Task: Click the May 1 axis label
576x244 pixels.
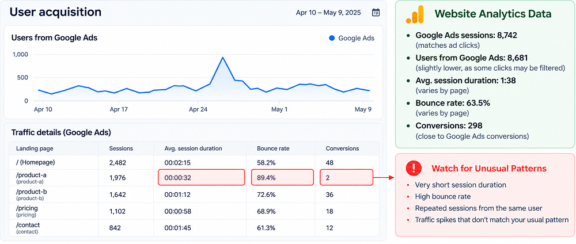Action: click(279, 109)
